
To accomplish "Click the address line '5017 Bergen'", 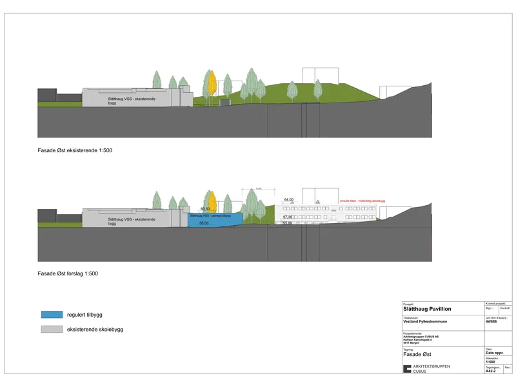I will tap(412, 343).
